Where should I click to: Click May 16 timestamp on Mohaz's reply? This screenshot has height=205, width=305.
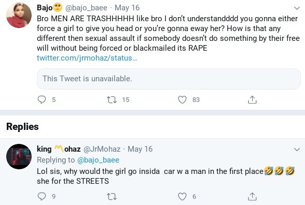coord(140,149)
